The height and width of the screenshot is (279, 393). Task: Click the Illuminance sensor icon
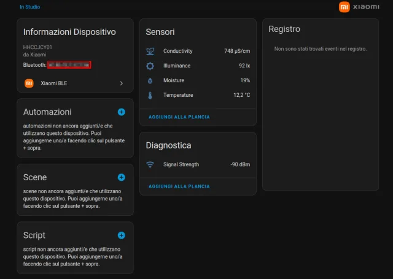[150, 66]
